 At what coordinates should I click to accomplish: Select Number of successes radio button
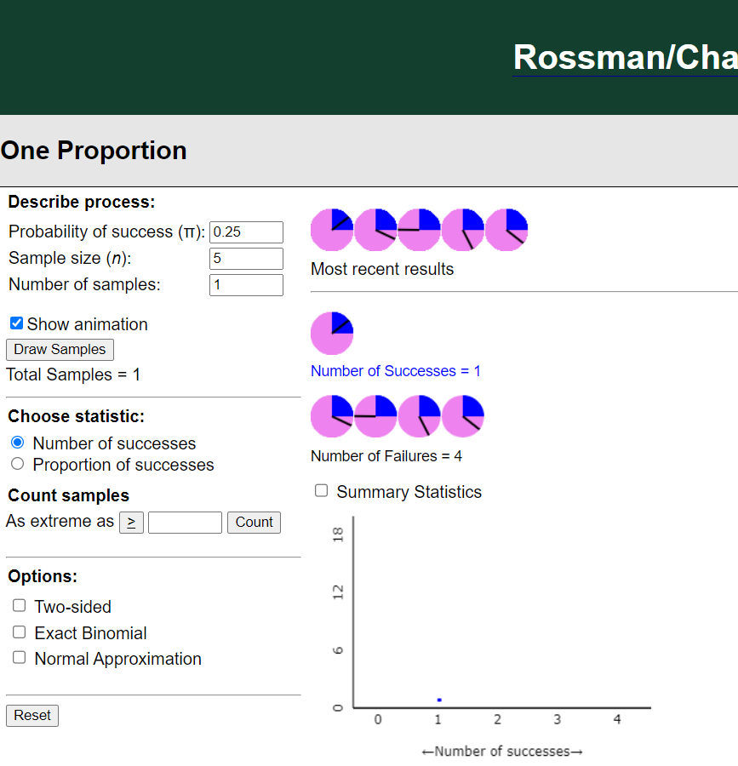(17, 443)
